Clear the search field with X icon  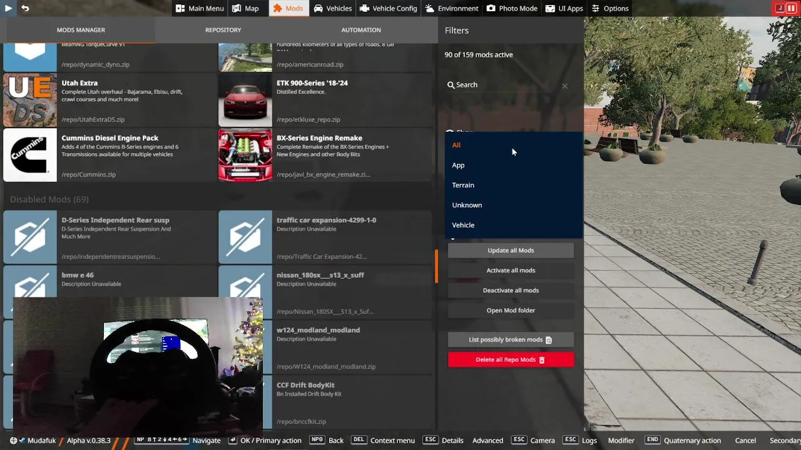tap(564, 86)
